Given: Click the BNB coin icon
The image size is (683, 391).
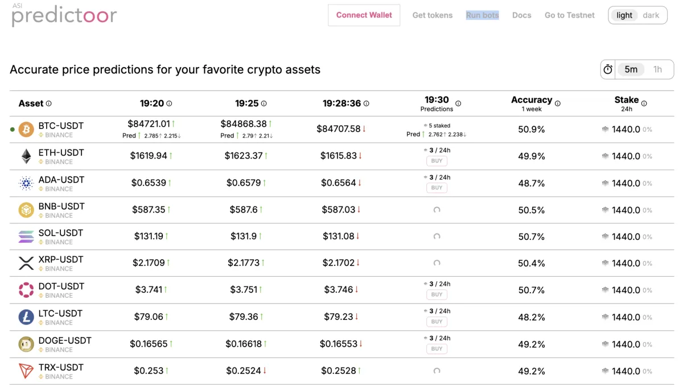Looking at the screenshot, I should pyautogui.click(x=26, y=210).
